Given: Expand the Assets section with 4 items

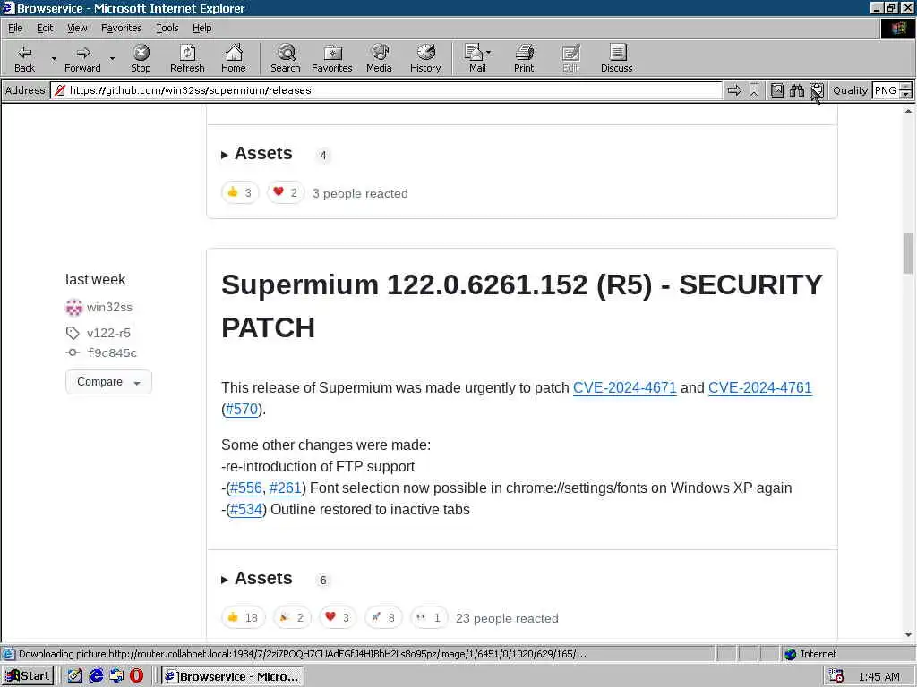Looking at the screenshot, I should 257,154.
